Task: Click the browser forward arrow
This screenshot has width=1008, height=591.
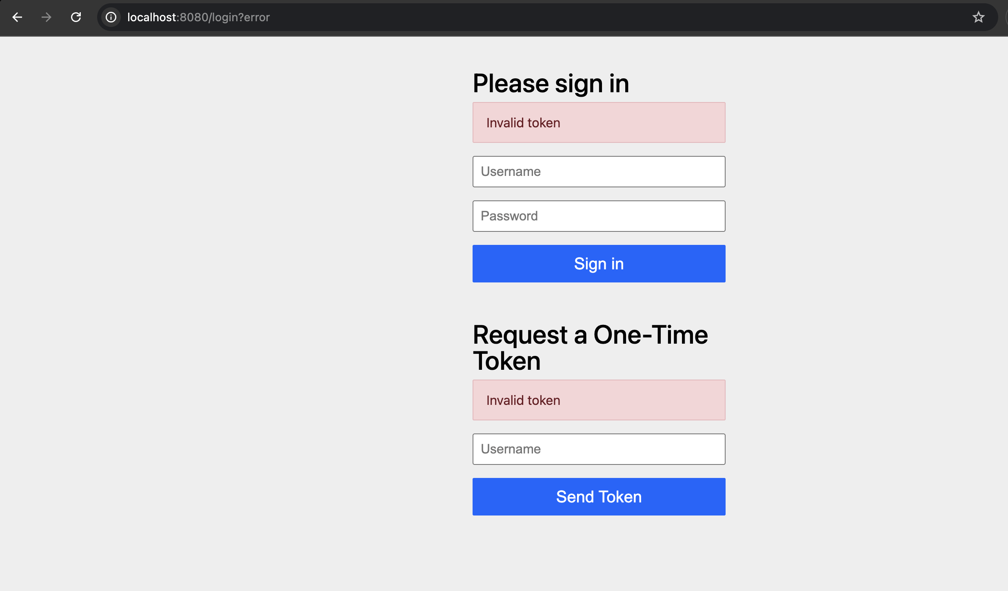Action: pos(47,17)
